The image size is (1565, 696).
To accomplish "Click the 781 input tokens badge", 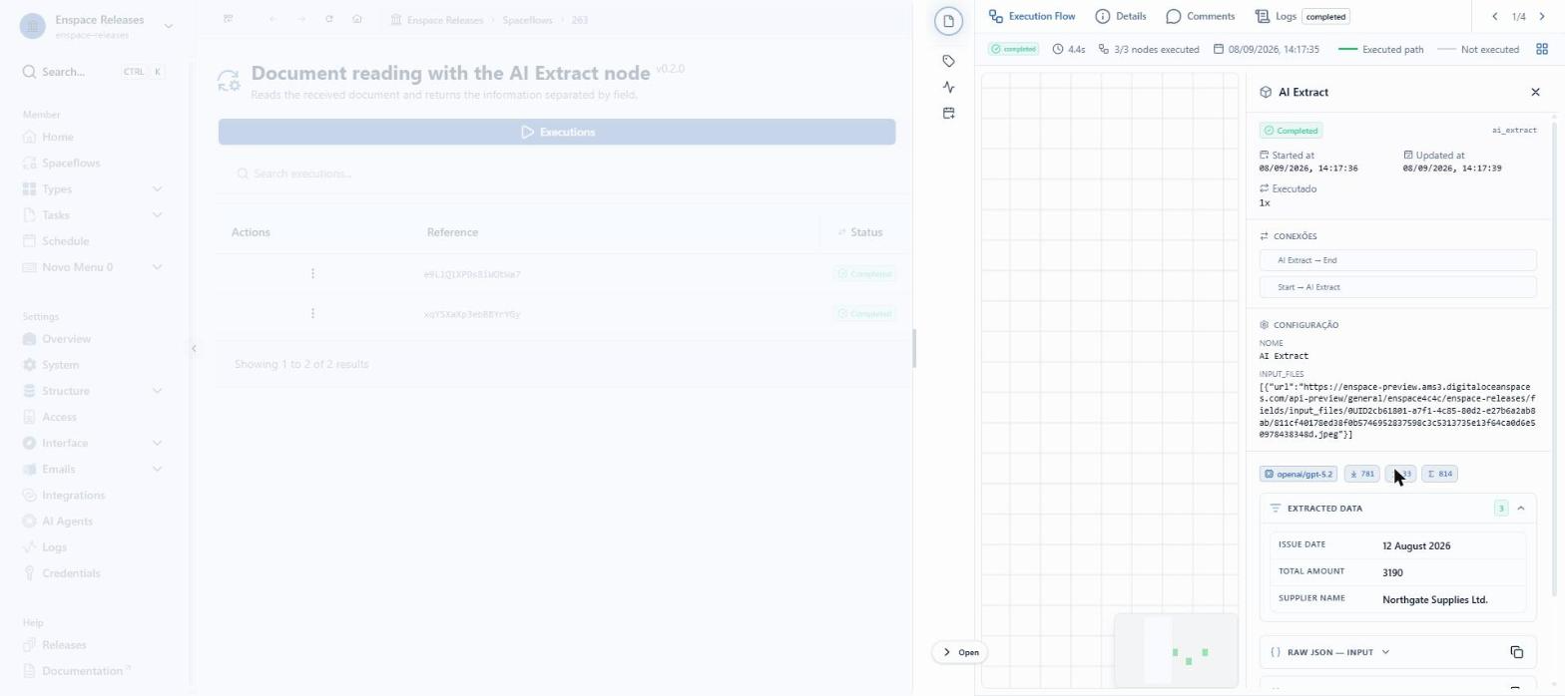I will point(1361,474).
